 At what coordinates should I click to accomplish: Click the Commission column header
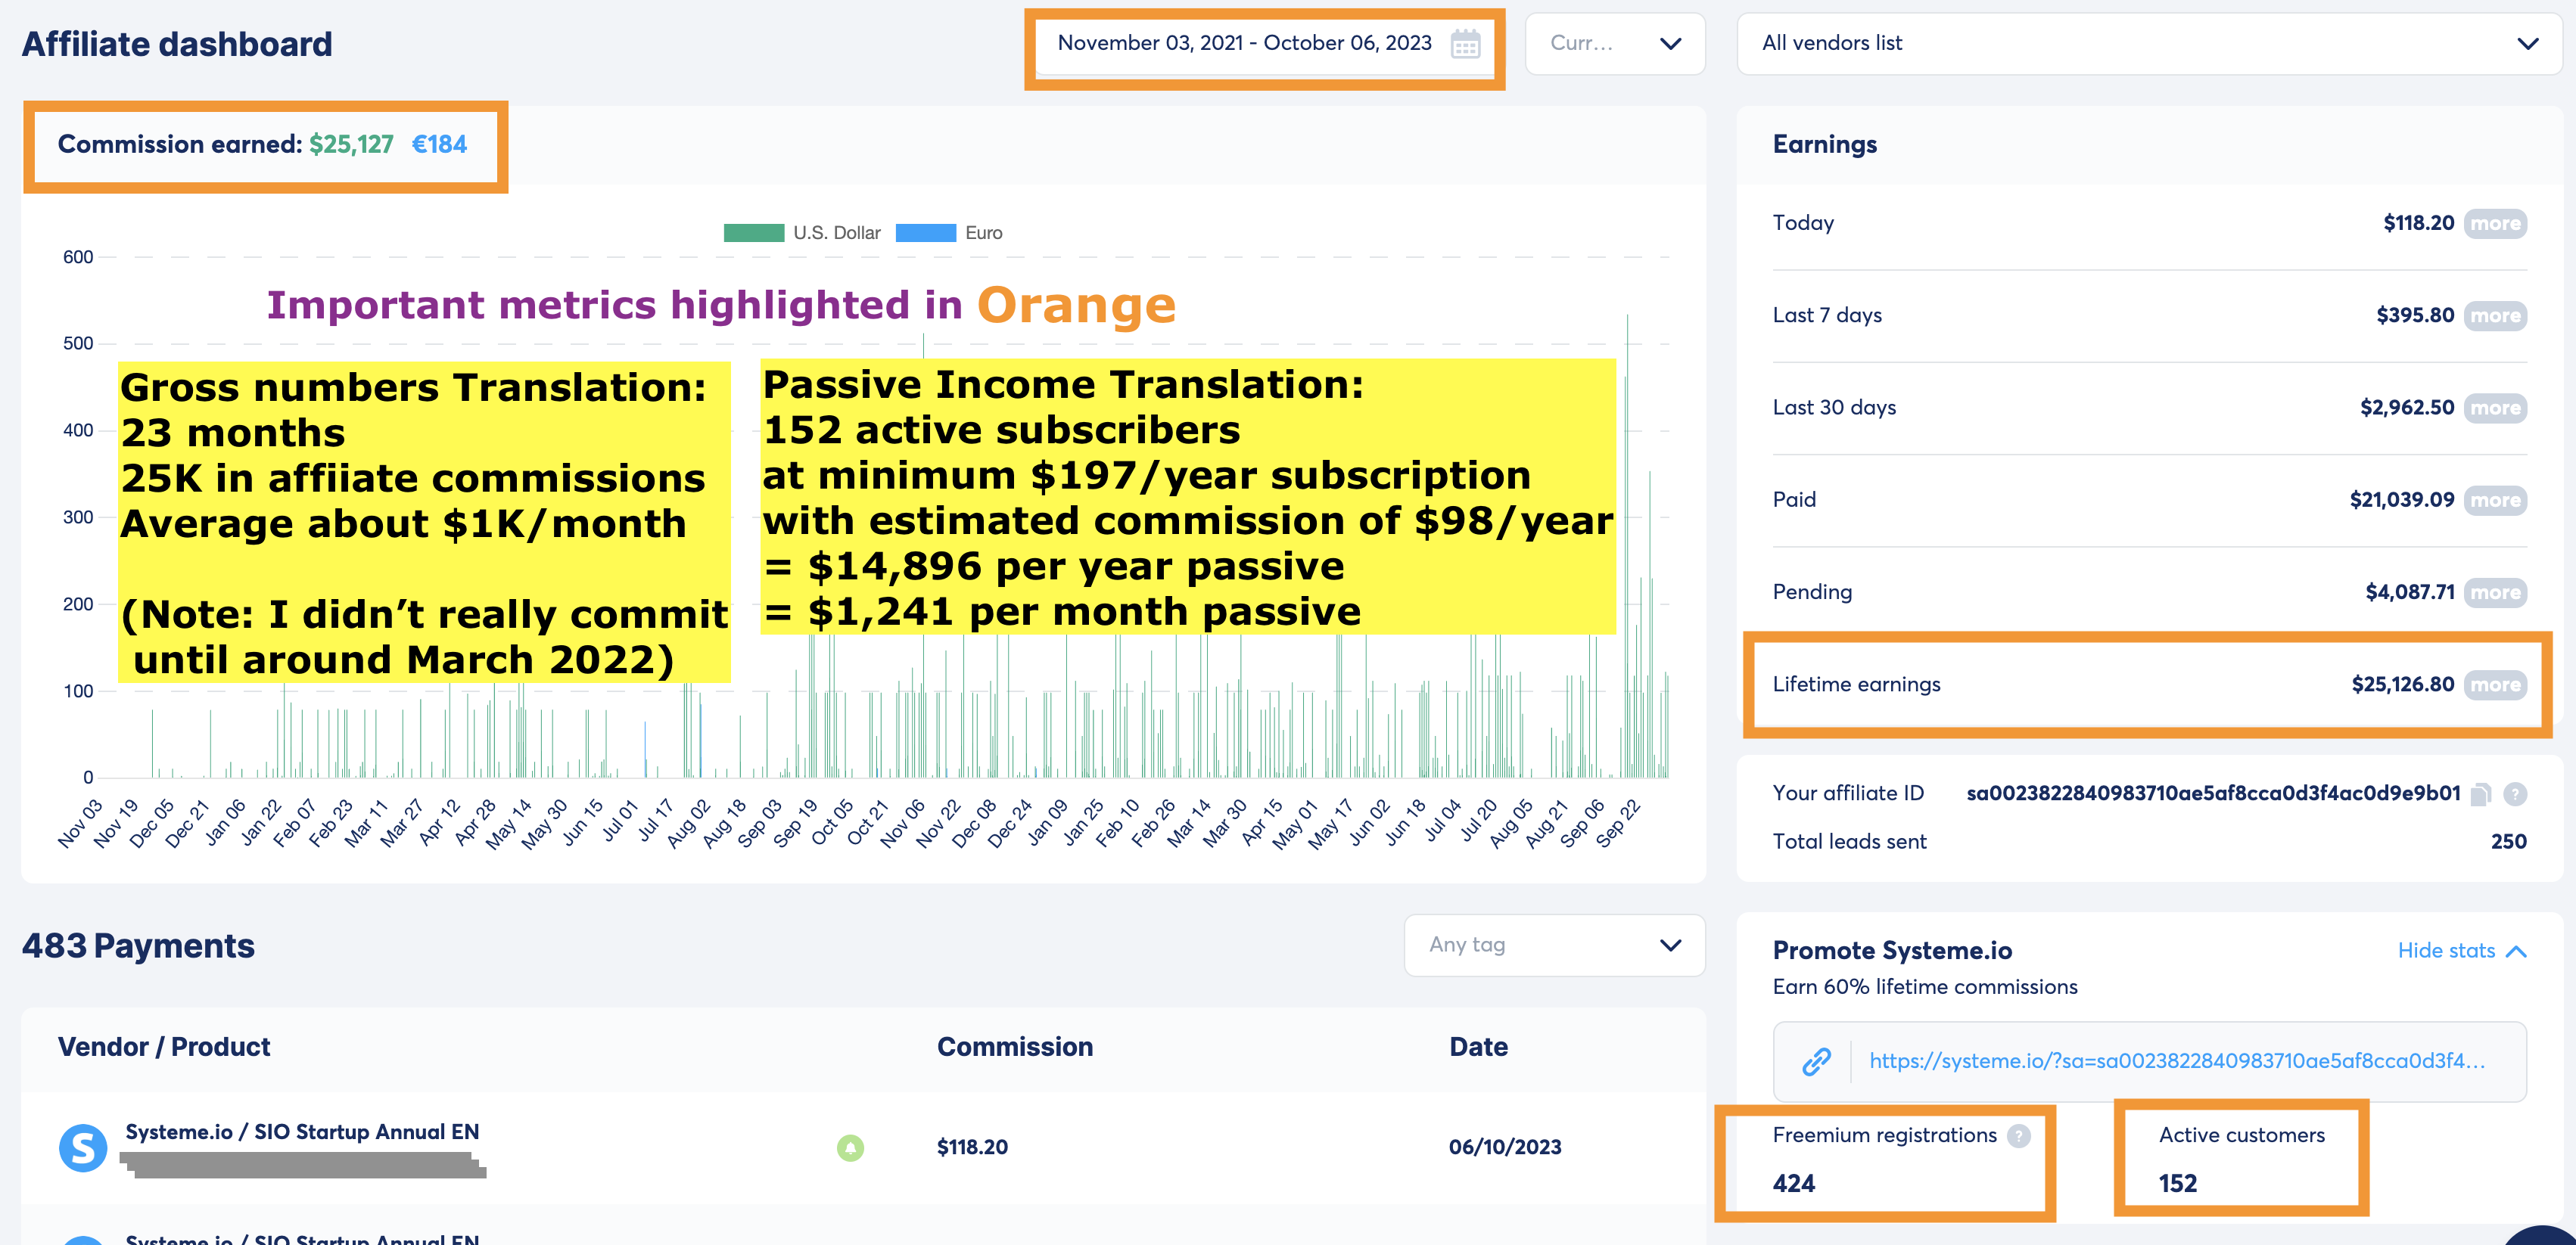tap(1015, 1047)
